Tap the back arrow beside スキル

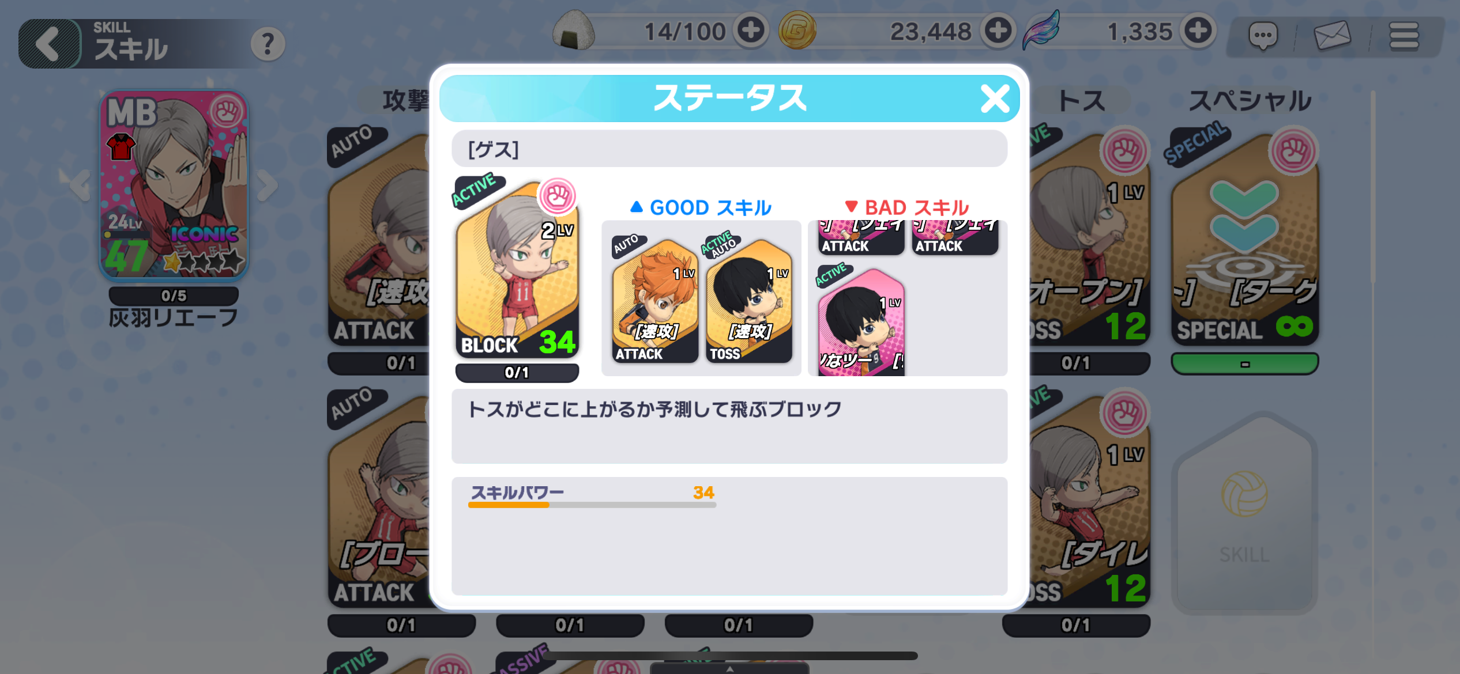coord(50,44)
